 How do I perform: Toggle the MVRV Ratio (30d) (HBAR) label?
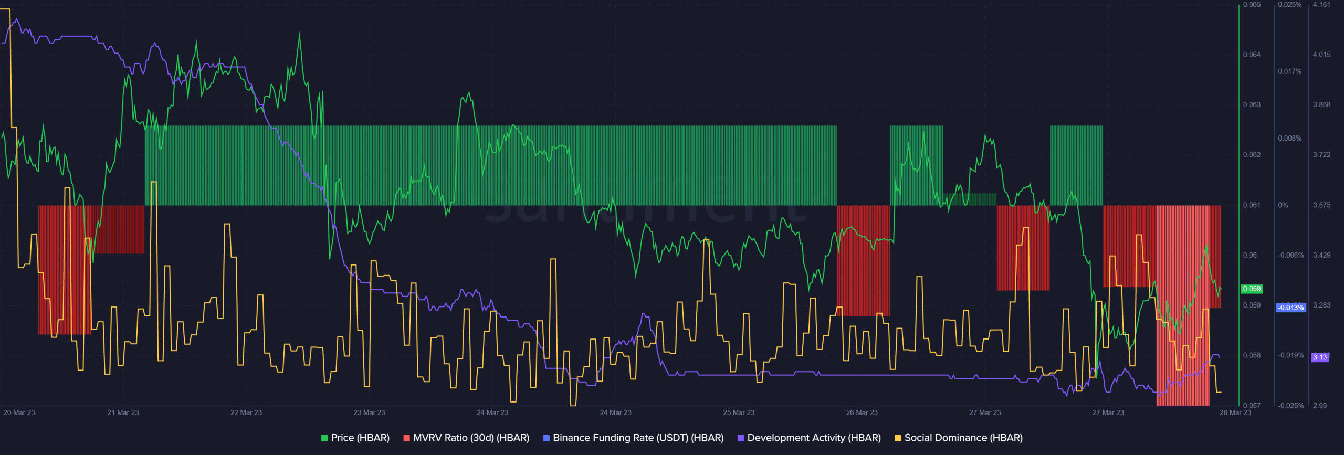(471, 438)
